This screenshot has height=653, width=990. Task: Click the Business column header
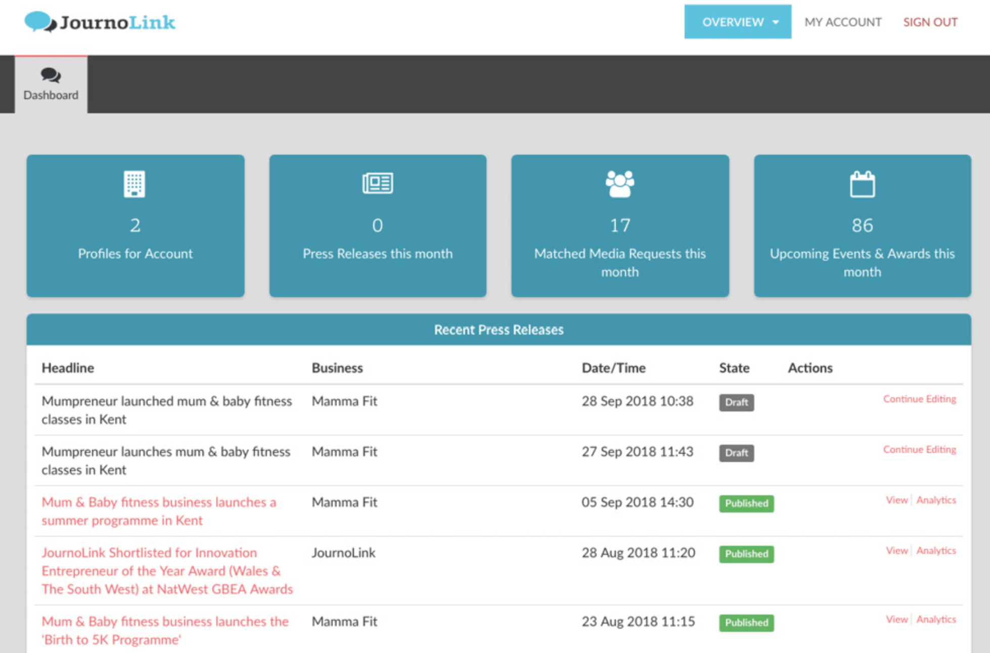337,368
